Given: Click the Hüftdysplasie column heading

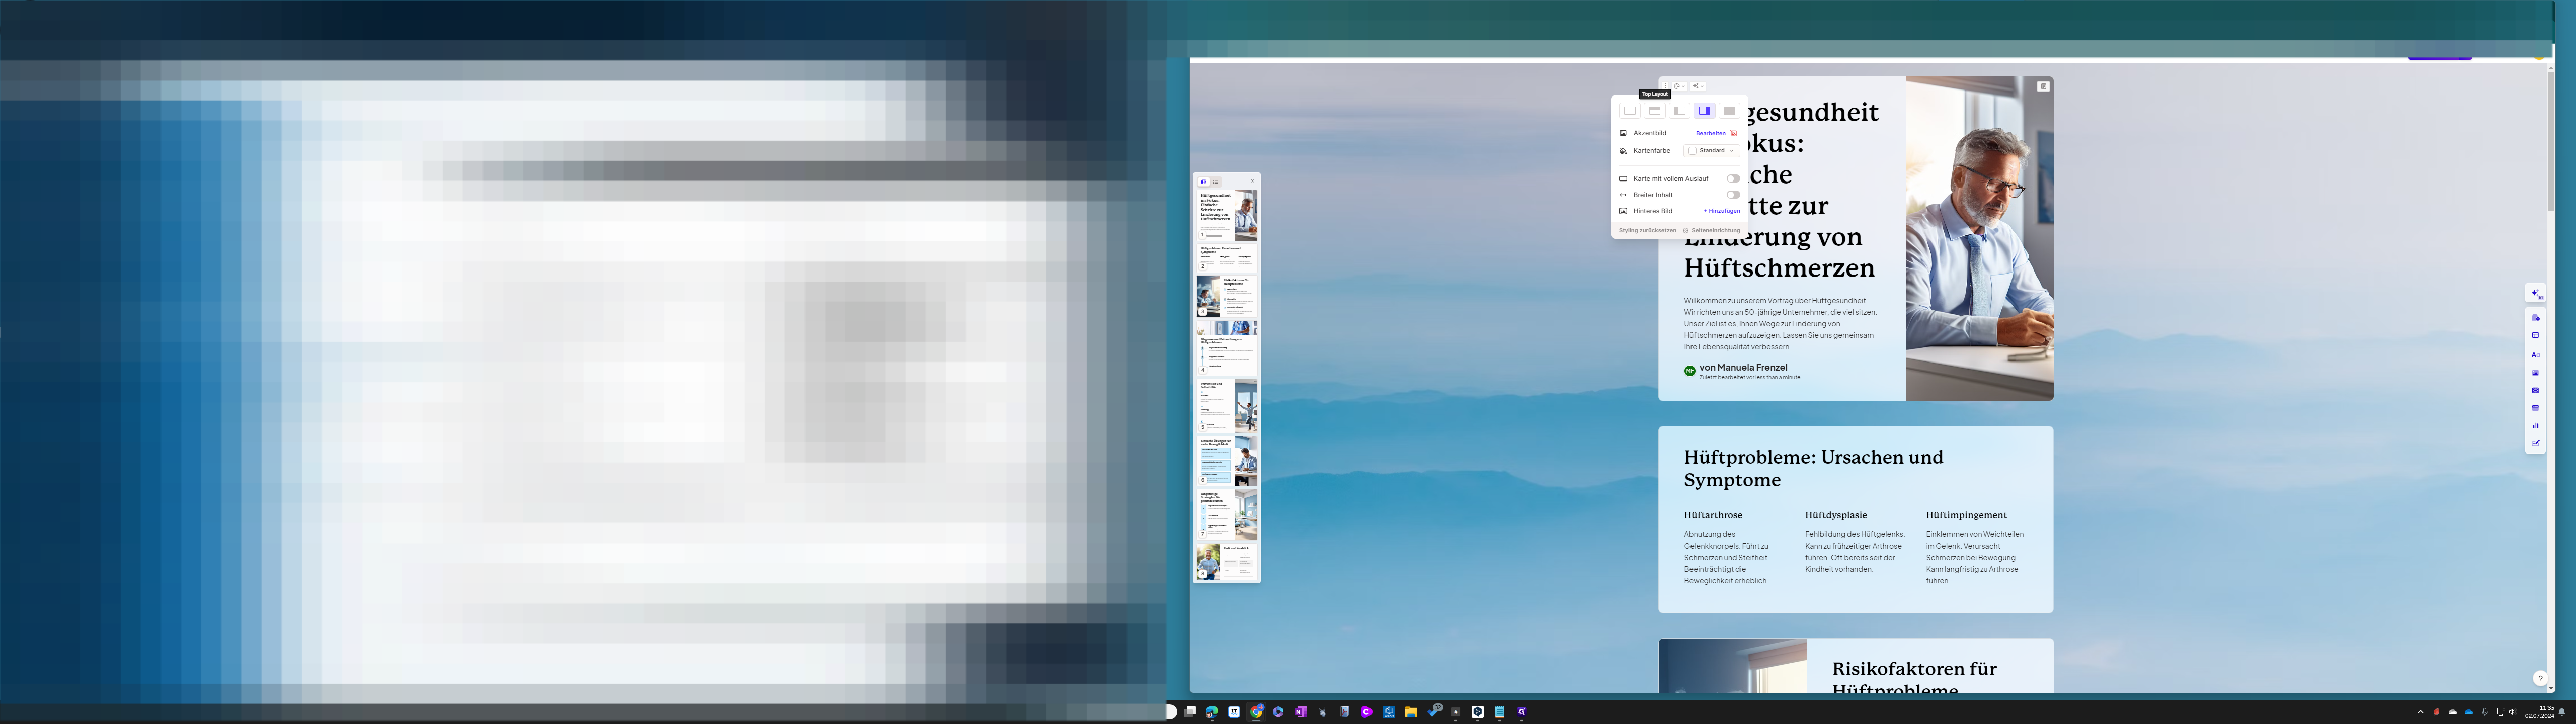Looking at the screenshot, I should pos(1836,516).
